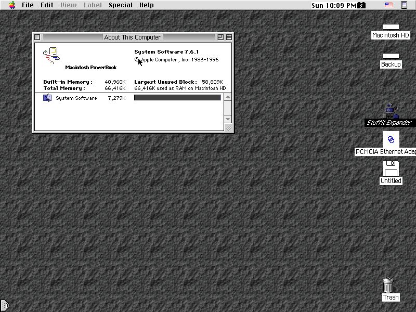Select the Backup disk icon
Image resolution: width=416 pixels, height=312 pixels.
pyautogui.click(x=391, y=56)
